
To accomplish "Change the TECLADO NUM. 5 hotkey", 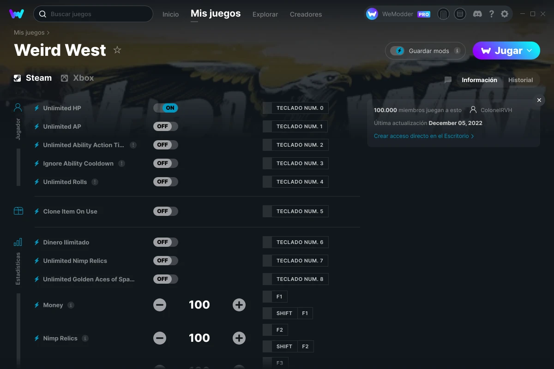I will [x=295, y=211].
